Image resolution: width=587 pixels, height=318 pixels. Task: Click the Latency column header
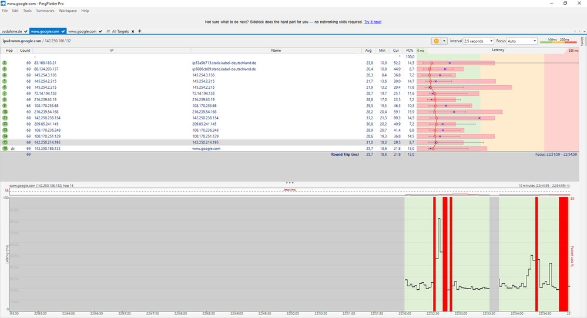click(498, 50)
